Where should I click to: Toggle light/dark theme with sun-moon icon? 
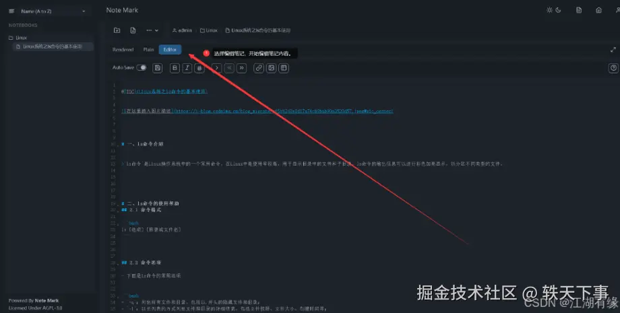[x=553, y=10]
